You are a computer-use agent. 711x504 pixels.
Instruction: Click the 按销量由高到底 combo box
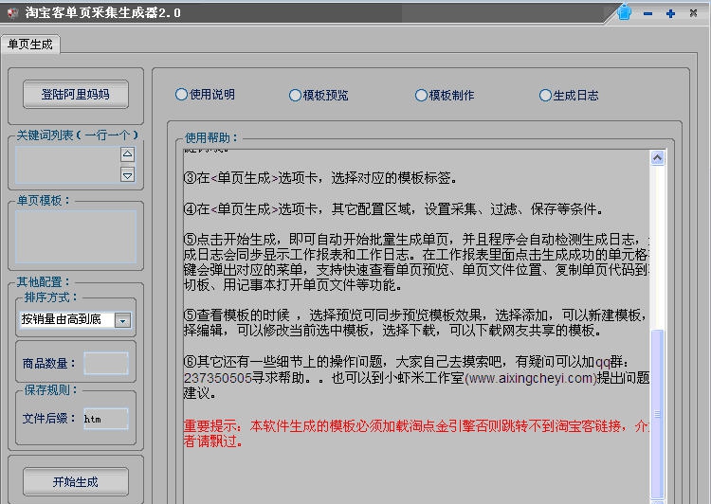pyautogui.click(x=75, y=320)
